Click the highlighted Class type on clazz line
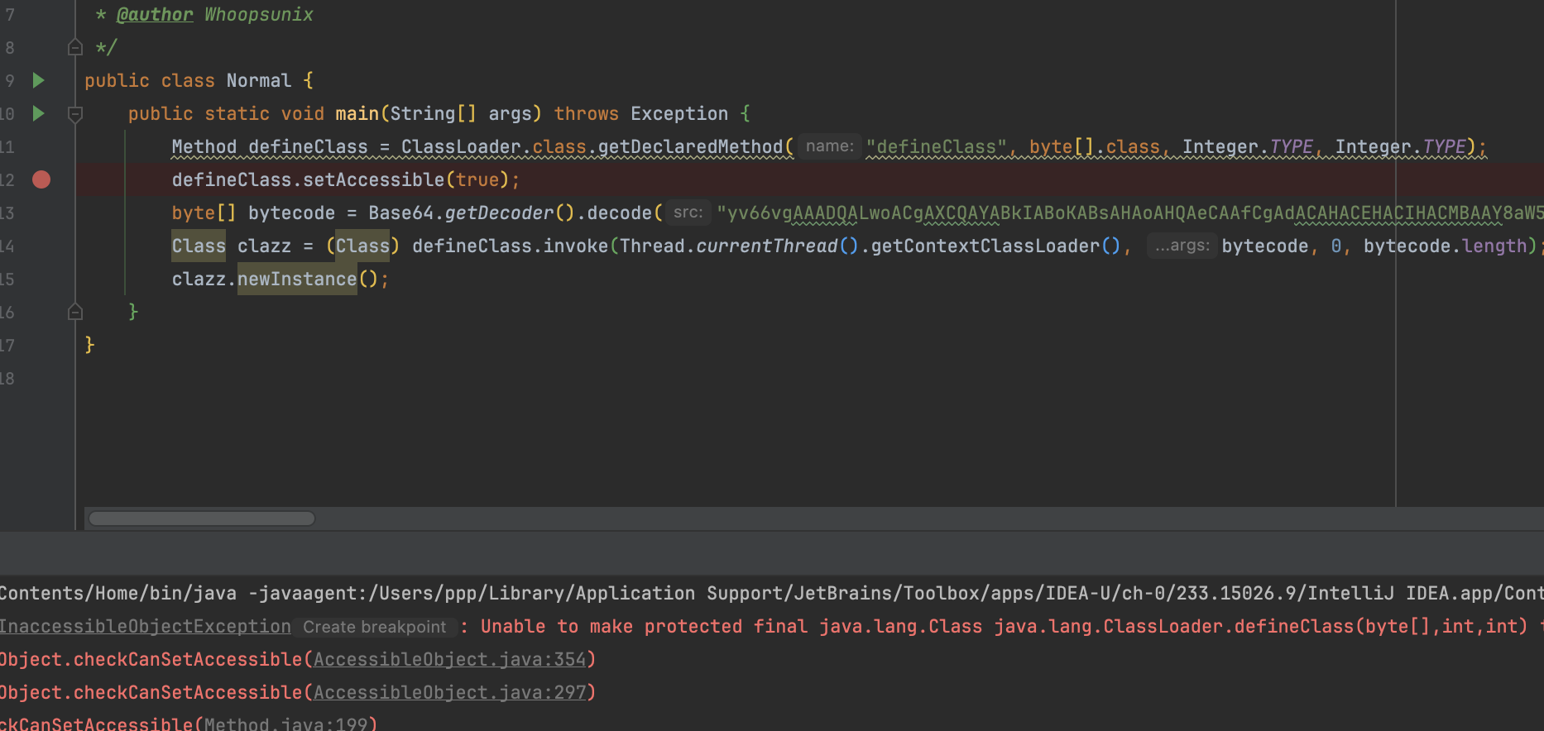 (x=199, y=246)
